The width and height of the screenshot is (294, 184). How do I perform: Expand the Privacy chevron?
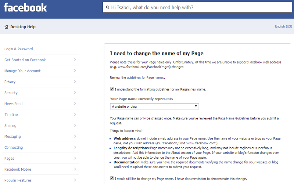tap(75, 82)
